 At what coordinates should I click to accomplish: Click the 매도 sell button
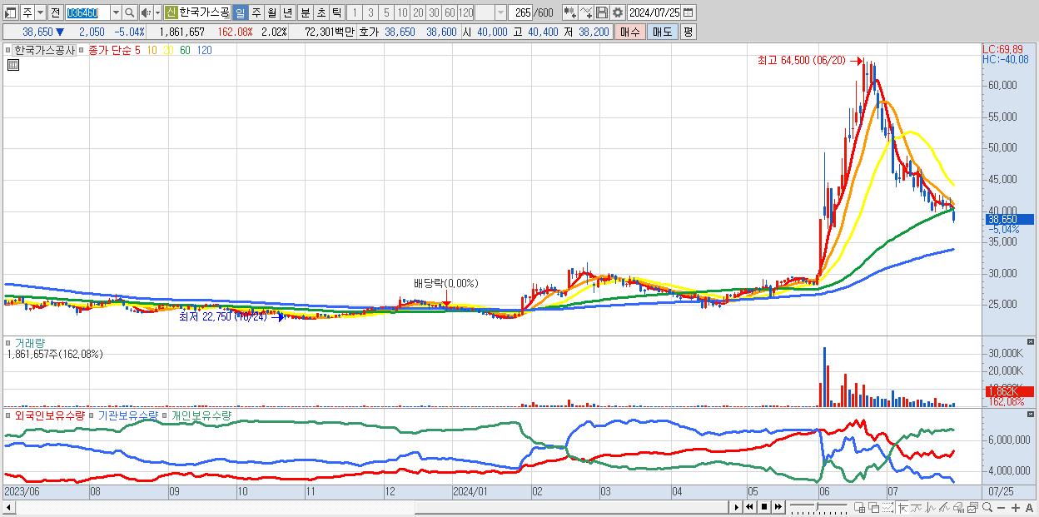pos(662,32)
